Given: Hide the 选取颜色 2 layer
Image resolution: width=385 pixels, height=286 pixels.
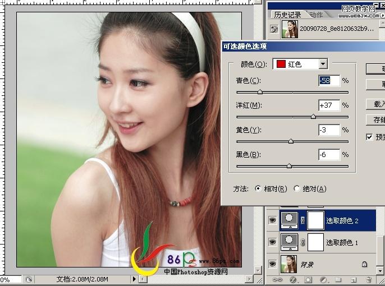Looking at the screenshot, I should [272, 220].
